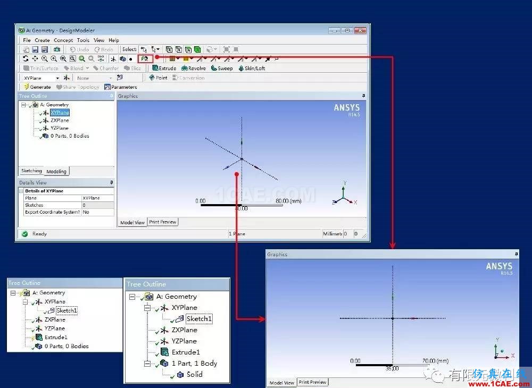This screenshot has height=388, width=532.
Task: Click Model View tab in main window
Action: [x=132, y=223]
